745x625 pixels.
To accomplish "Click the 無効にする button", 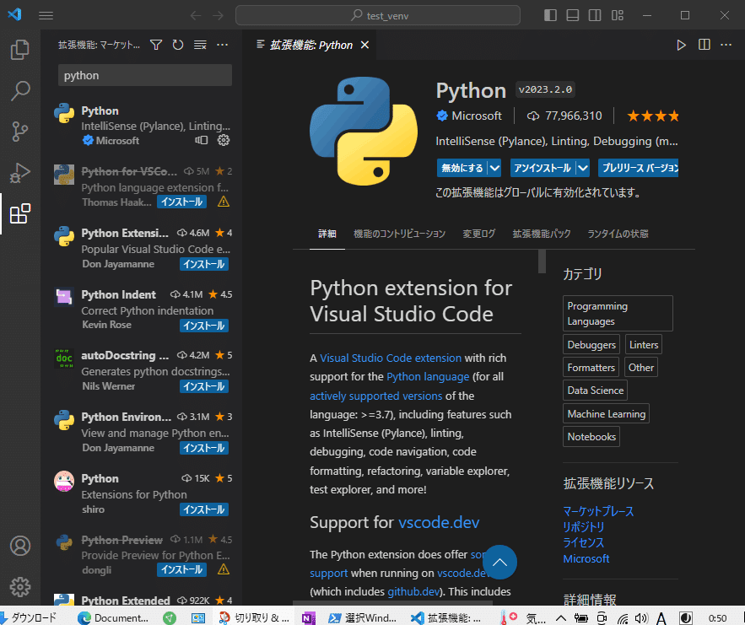I will tap(462, 168).
